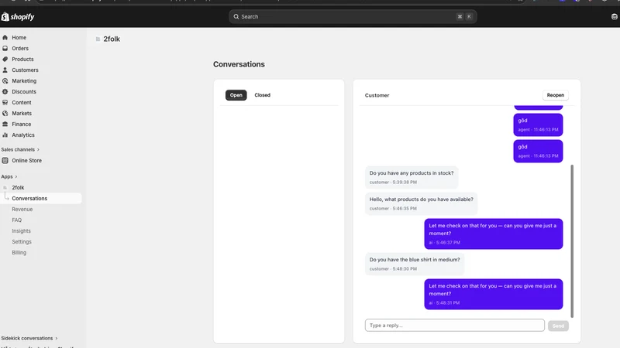The image size is (620, 348).
Task: Click the Content icon in sidebar
Action: (5, 103)
